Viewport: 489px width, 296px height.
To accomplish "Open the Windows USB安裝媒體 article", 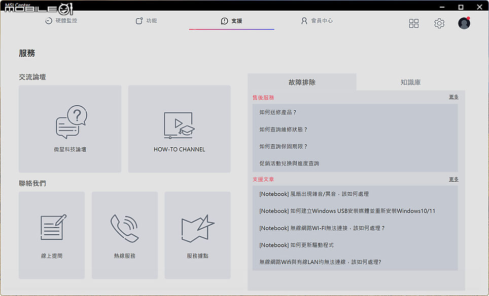I will coord(355,211).
